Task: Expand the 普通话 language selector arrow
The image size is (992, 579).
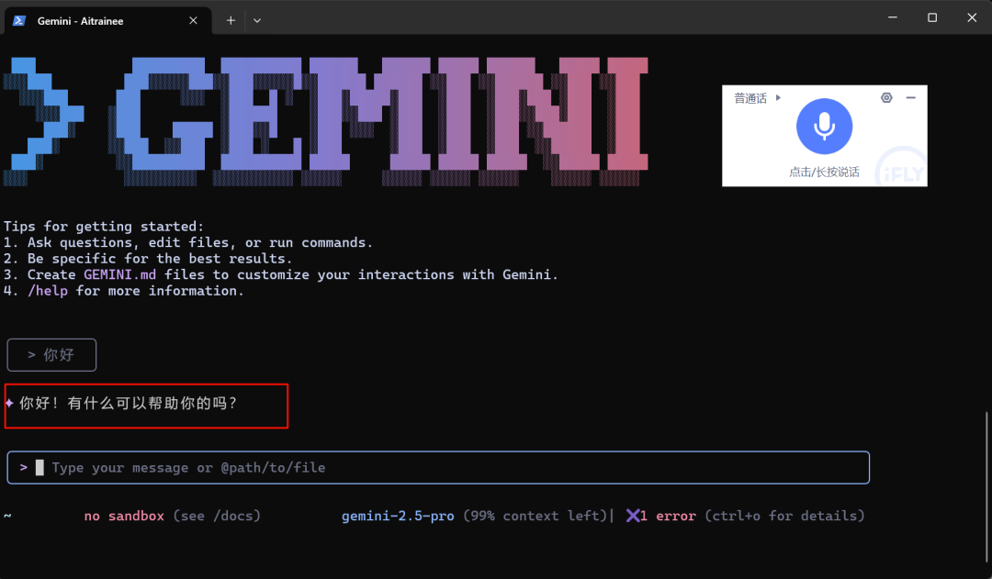Action: pos(778,97)
